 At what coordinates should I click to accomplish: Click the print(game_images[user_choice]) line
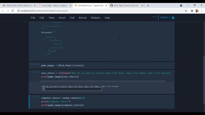pos(60,77)
